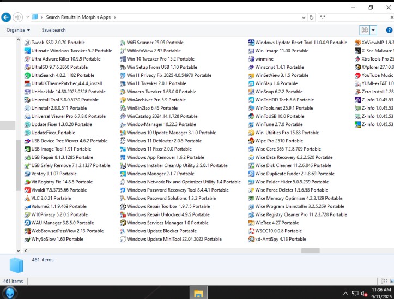Click the Wise Care 365 7.2.8.709 icon

pyautogui.click(x=251, y=149)
